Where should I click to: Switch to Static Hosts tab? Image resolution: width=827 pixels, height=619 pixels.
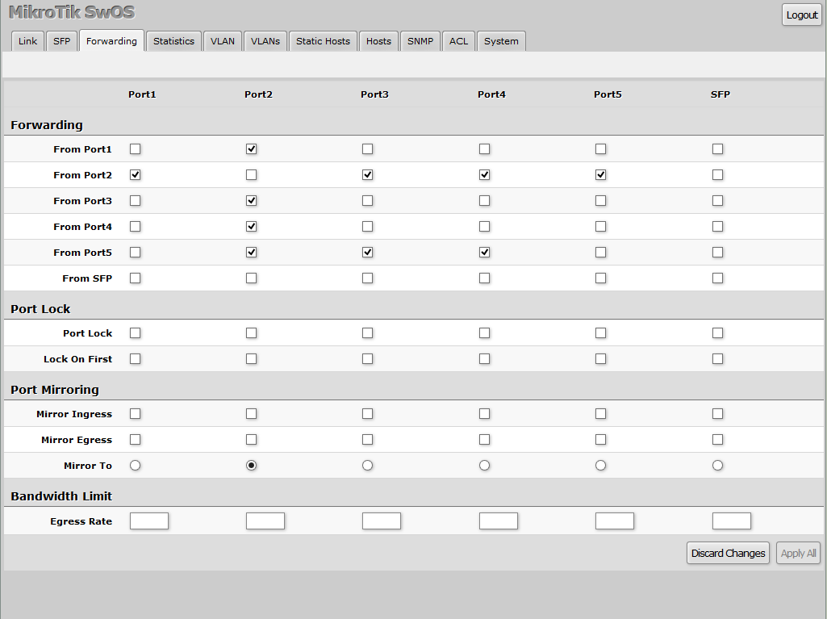pyautogui.click(x=323, y=41)
